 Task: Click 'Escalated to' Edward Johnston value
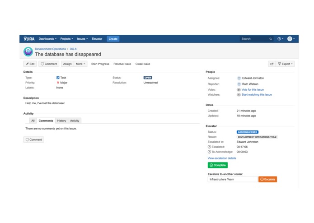[247, 142]
